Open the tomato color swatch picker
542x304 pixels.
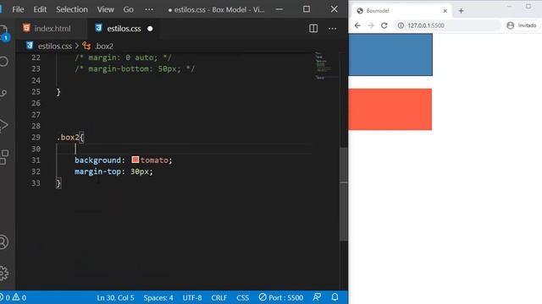(135, 160)
